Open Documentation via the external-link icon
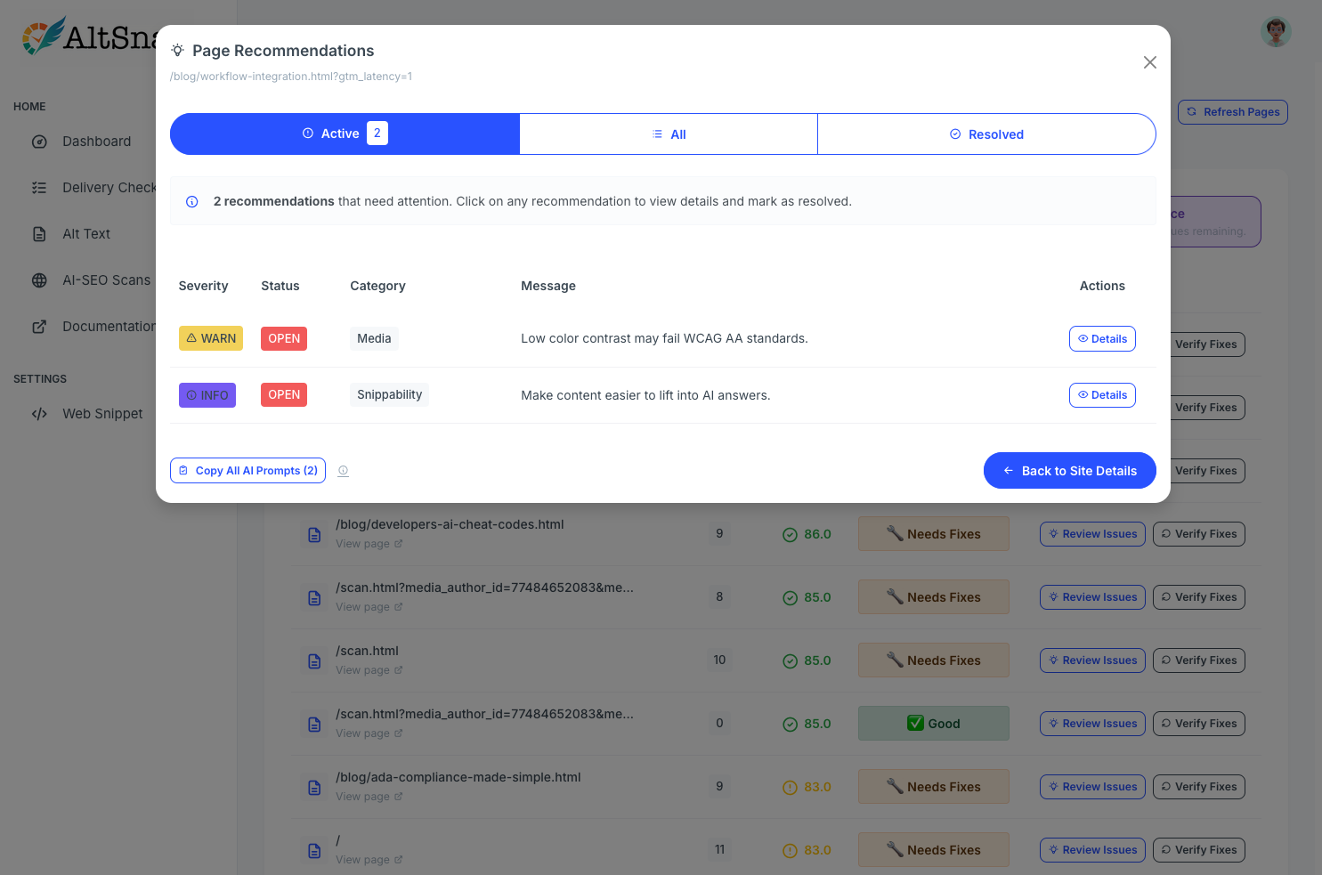Viewport: 1322px width, 875px height. point(39,326)
